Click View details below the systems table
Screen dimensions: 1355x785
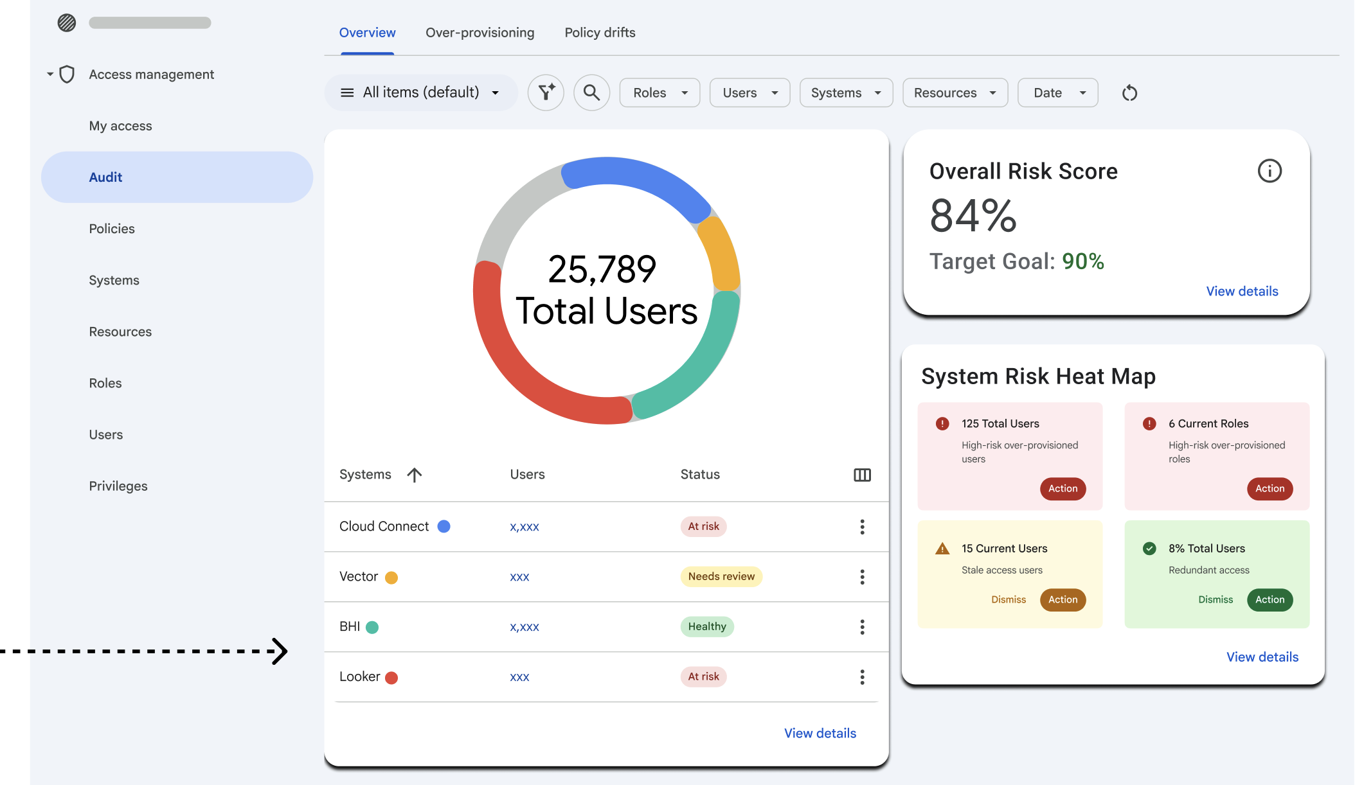(820, 733)
